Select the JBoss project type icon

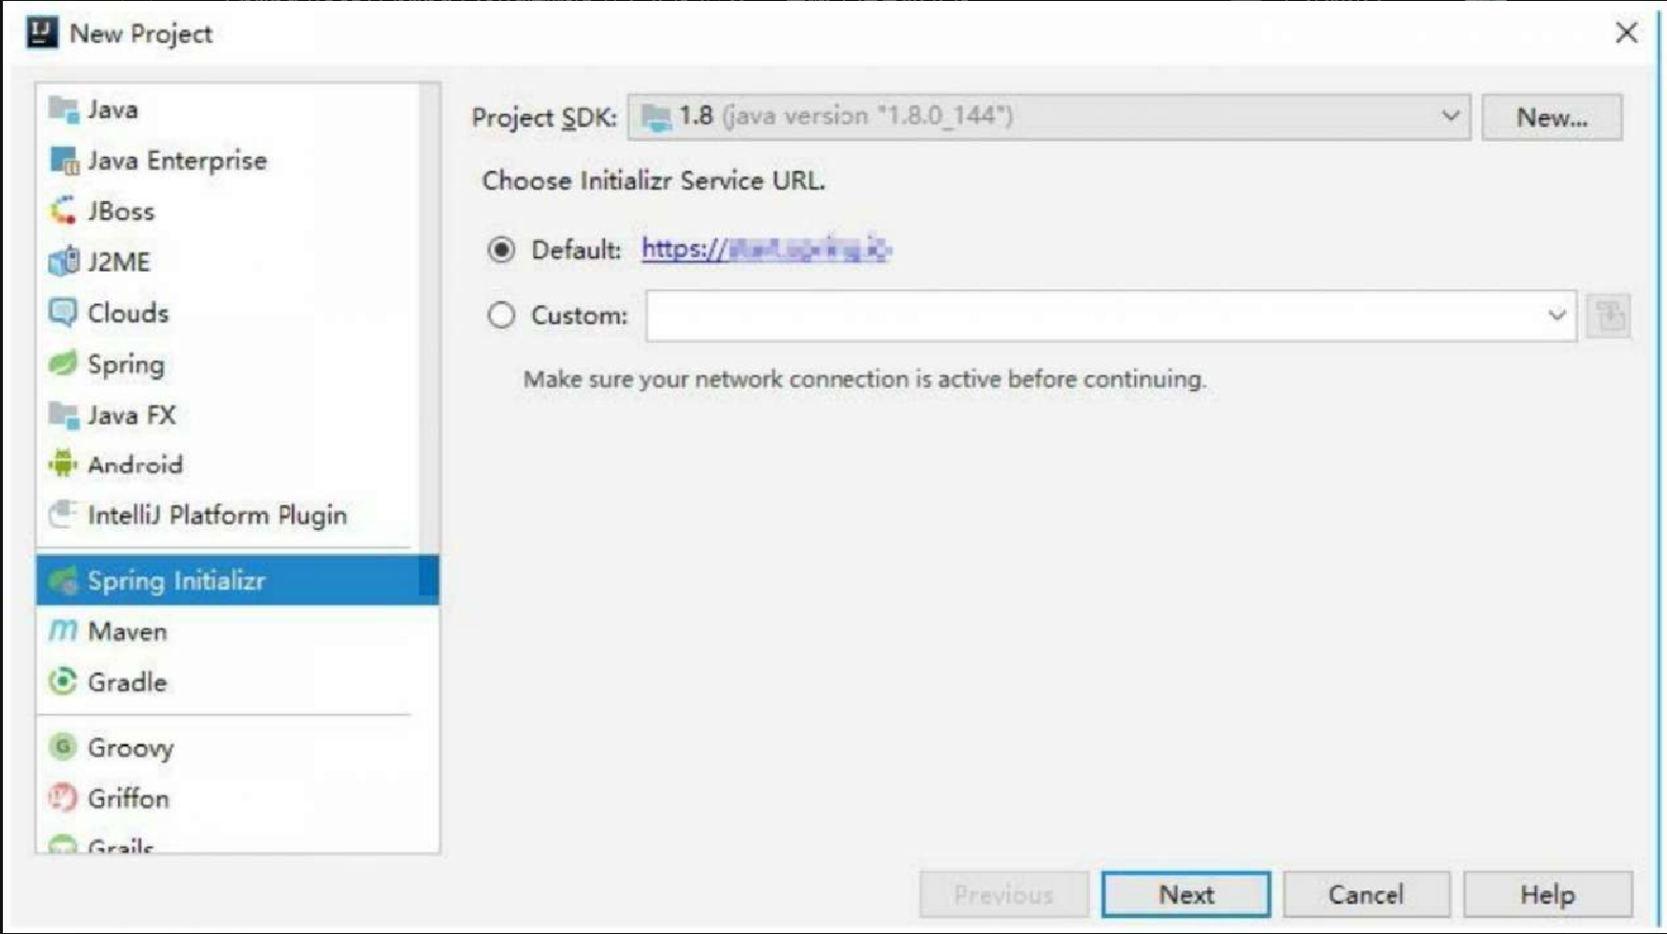coord(63,211)
